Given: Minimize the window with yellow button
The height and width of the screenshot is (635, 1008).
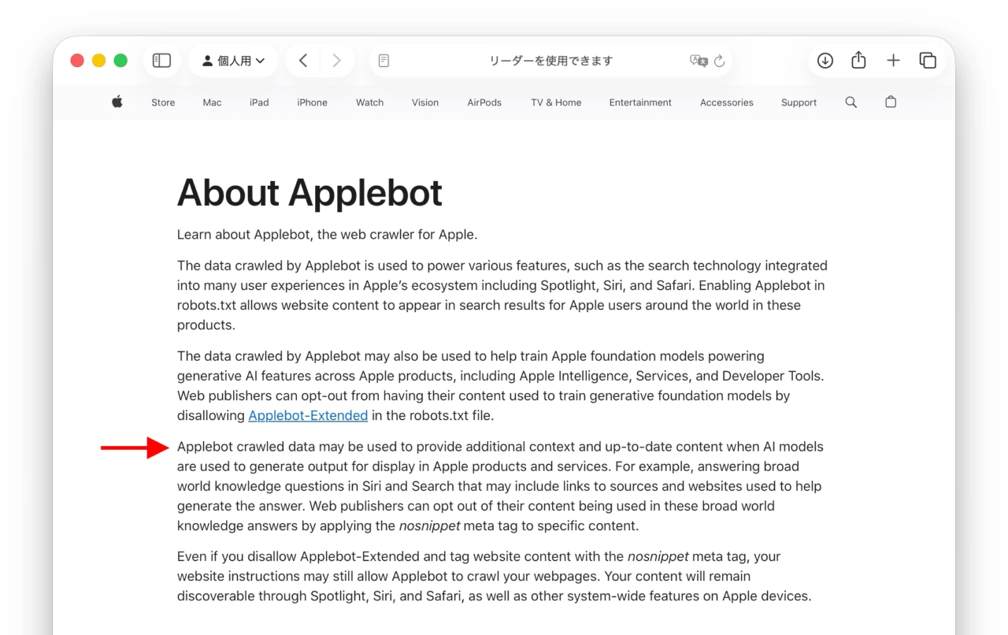Looking at the screenshot, I should (98, 61).
